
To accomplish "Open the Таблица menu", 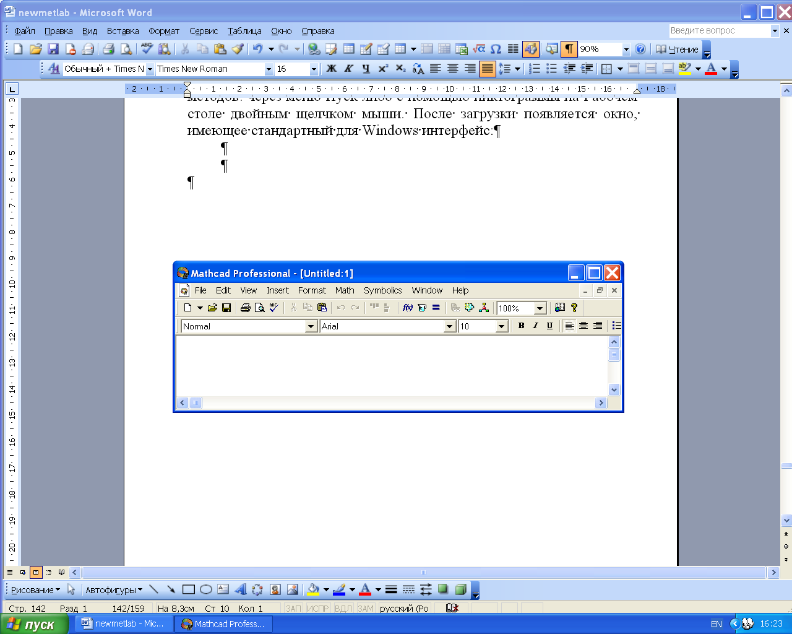I will tap(244, 31).
